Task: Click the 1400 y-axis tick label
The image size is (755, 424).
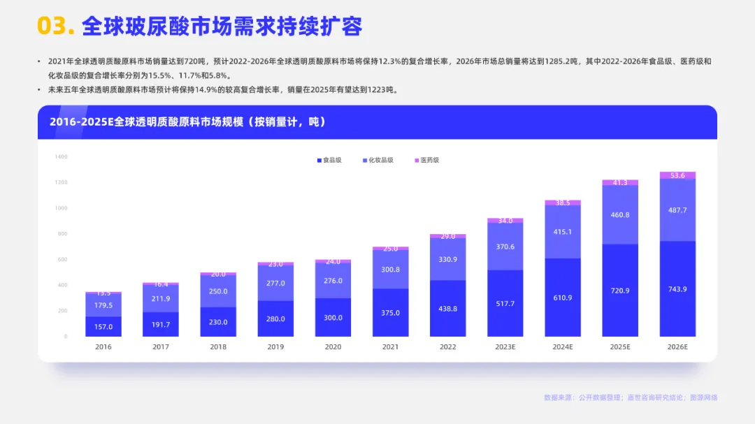Action: (61, 157)
